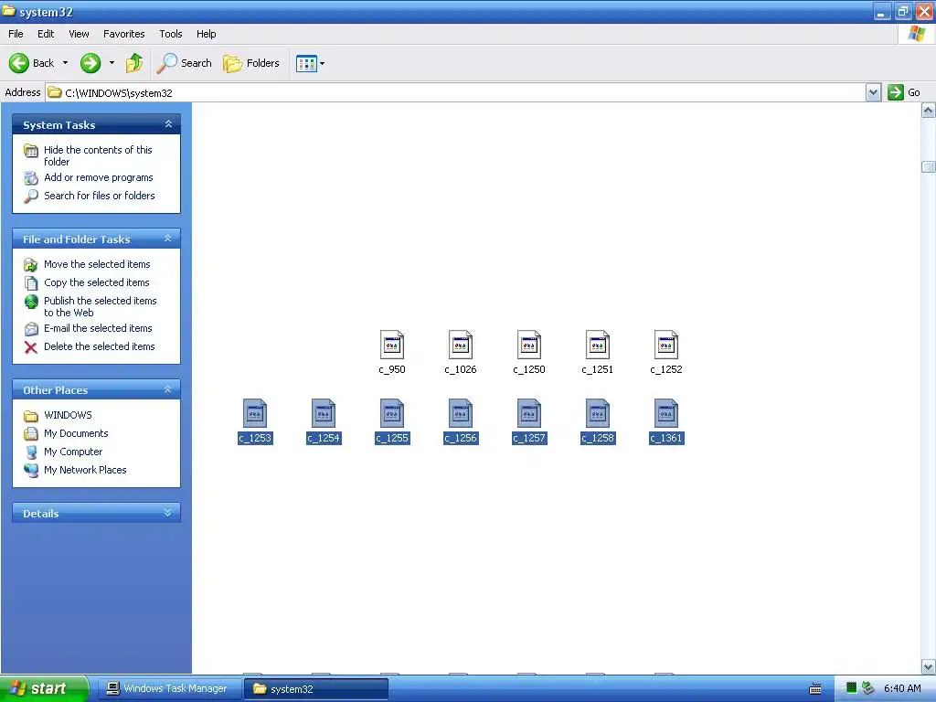Collapse the System Tasks panel

pos(168,124)
